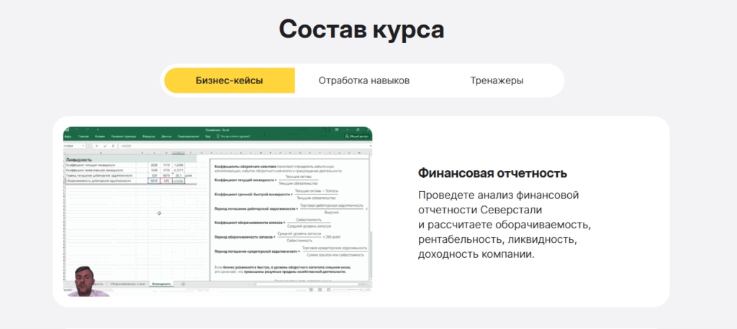
Task: Select the Бизнес-кейсы tab
Action: (x=230, y=80)
